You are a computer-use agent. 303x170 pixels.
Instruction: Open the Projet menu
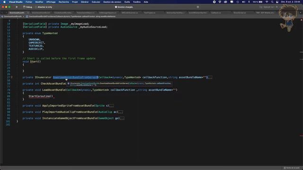click(75, 2)
